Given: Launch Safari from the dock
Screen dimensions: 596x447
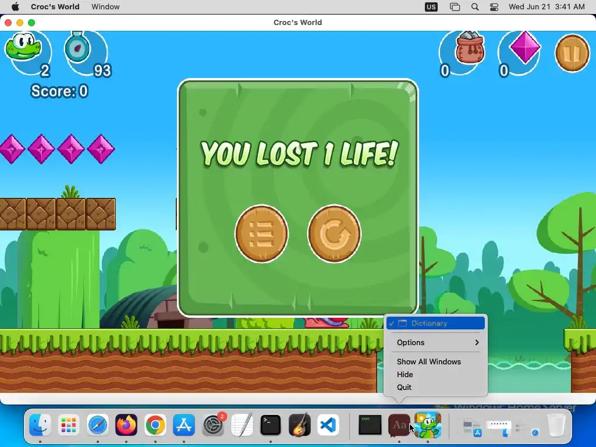Looking at the screenshot, I should pyautogui.click(x=98, y=424).
